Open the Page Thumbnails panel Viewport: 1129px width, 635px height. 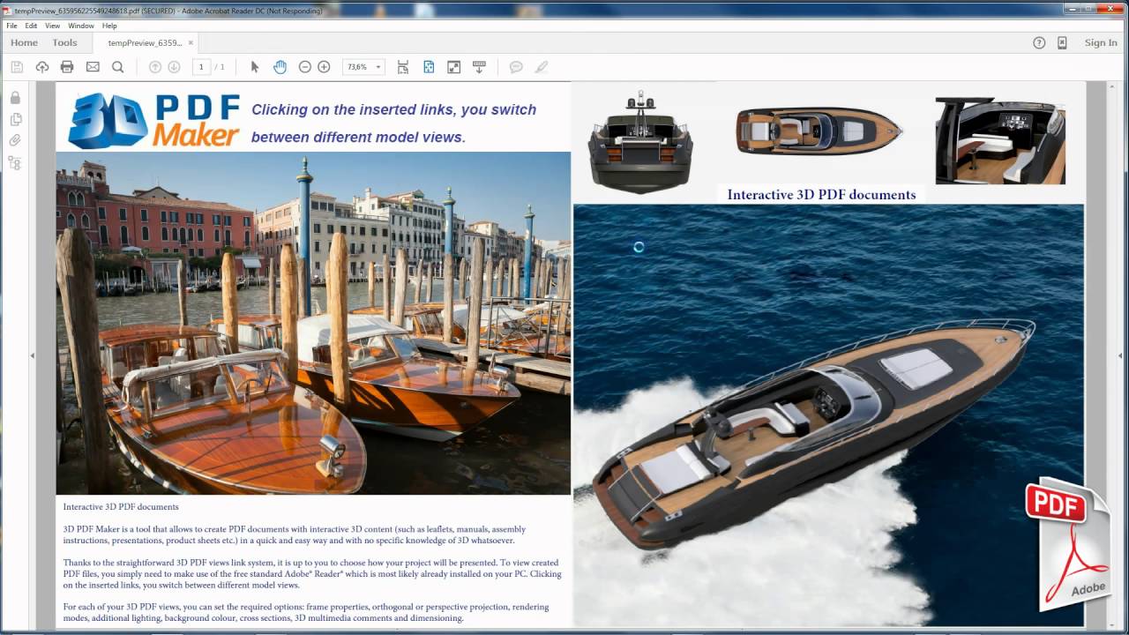(x=15, y=119)
